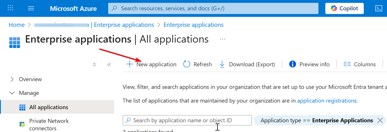Download (Export) the applications list
This screenshot has height=132, width=387.
point(247,64)
